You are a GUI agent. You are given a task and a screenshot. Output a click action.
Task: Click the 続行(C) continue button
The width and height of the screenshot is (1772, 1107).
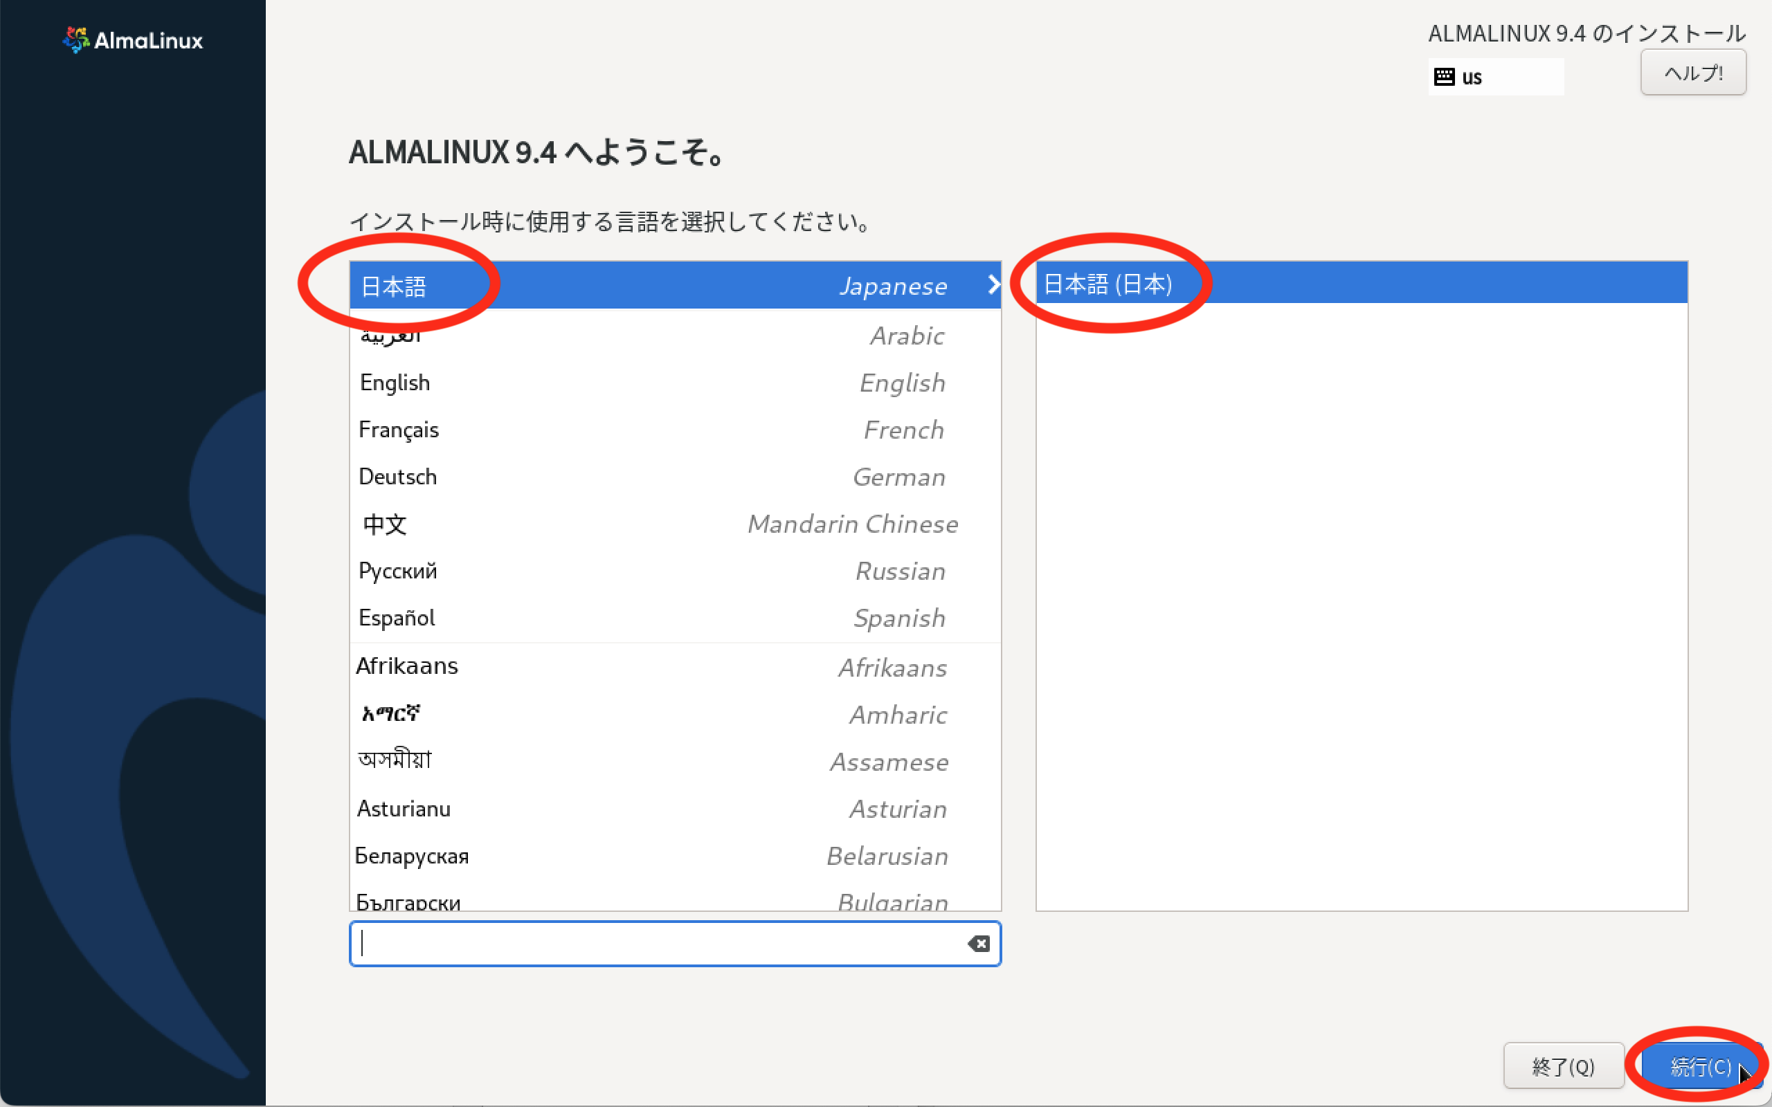[x=1701, y=1066]
